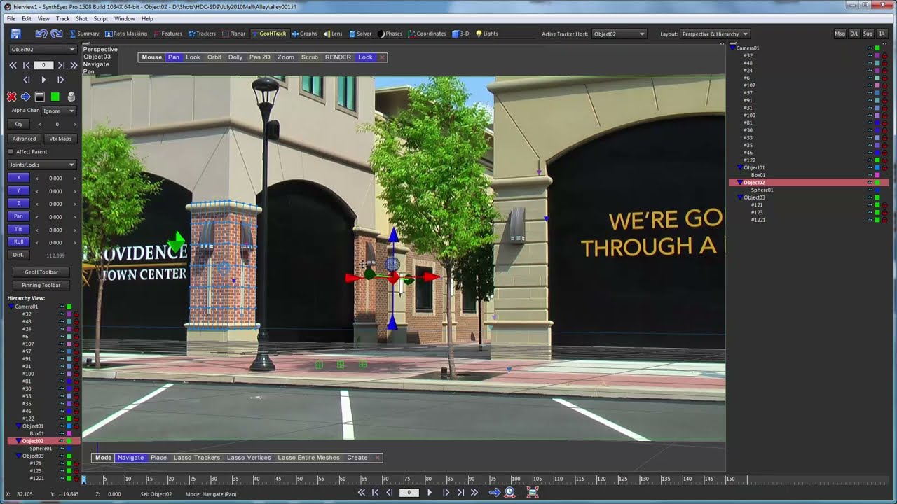
Task: Switch to the Solver room
Action: coord(360,34)
